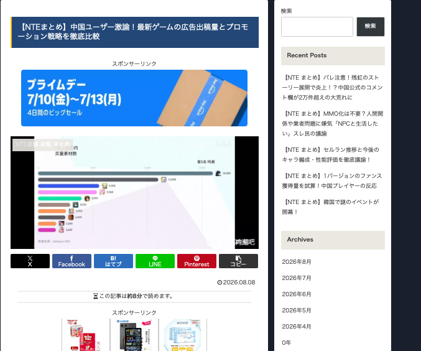Open the ACUVUE contact lens sponsor ad
The height and width of the screenshot is (351, 421).
coord(183,335)
